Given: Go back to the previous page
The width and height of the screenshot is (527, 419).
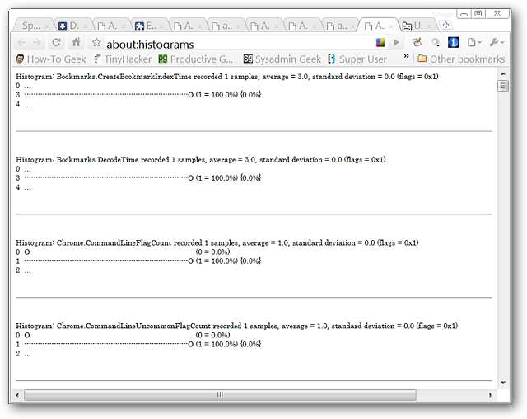Looking at the screenshot, I should (21, 42).
